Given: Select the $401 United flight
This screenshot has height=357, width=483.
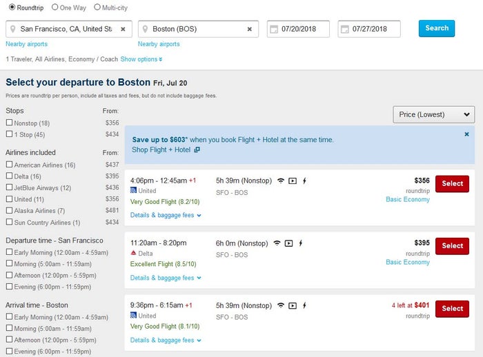Looking at the screenshot, I should (x=452, y=309).
